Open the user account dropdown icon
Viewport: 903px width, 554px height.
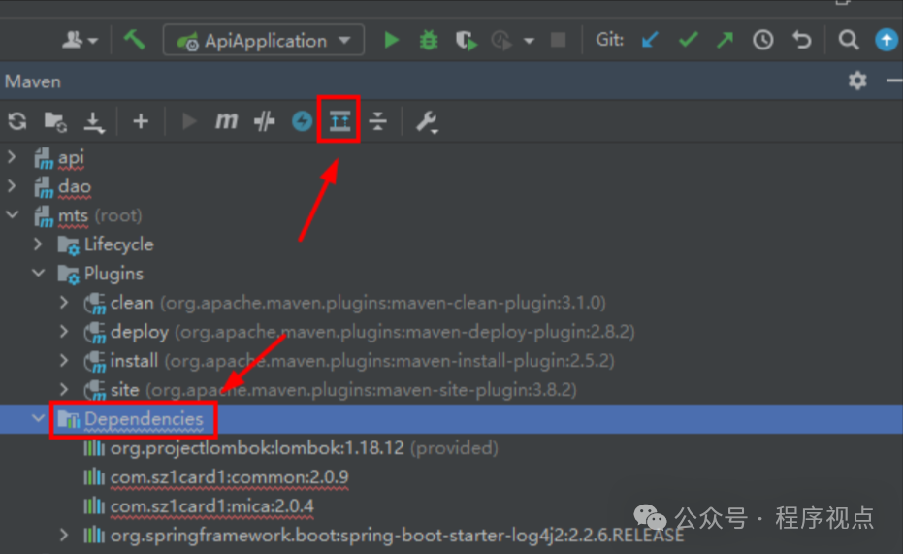80,41
